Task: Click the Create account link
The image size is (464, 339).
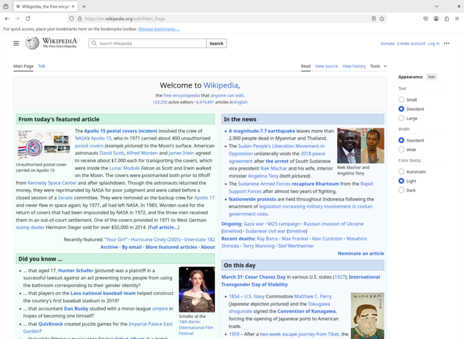Action: coord(411,44)
